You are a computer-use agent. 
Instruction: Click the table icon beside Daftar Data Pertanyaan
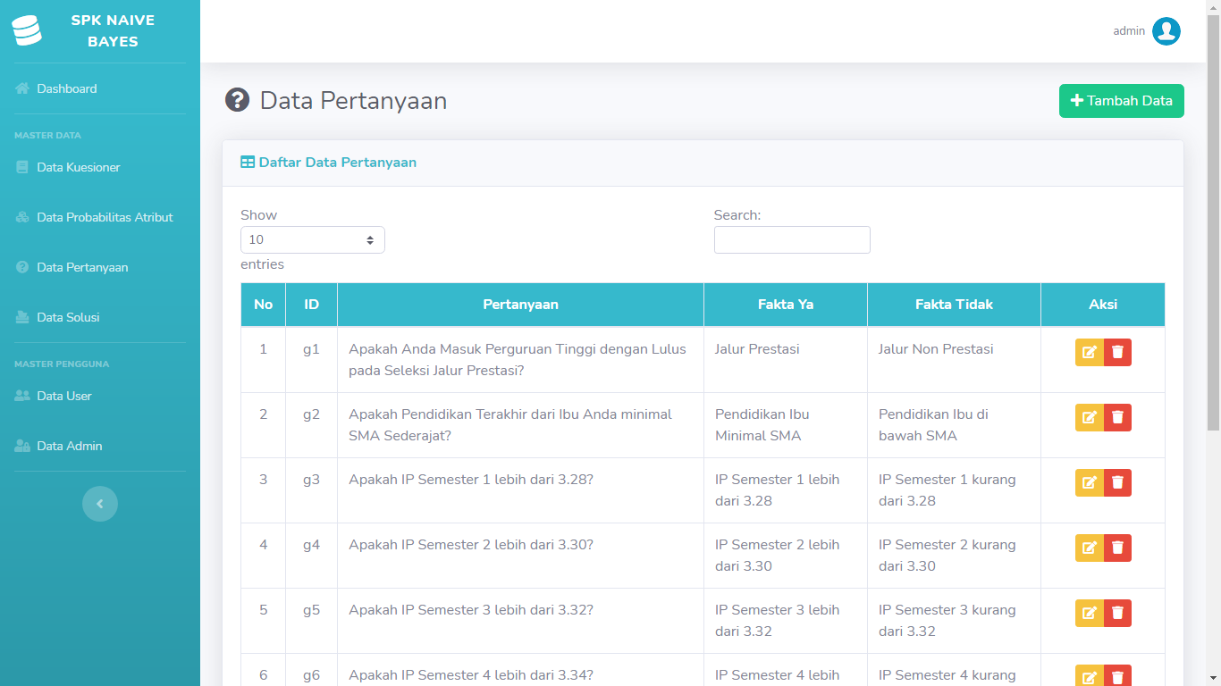point(248,163)
